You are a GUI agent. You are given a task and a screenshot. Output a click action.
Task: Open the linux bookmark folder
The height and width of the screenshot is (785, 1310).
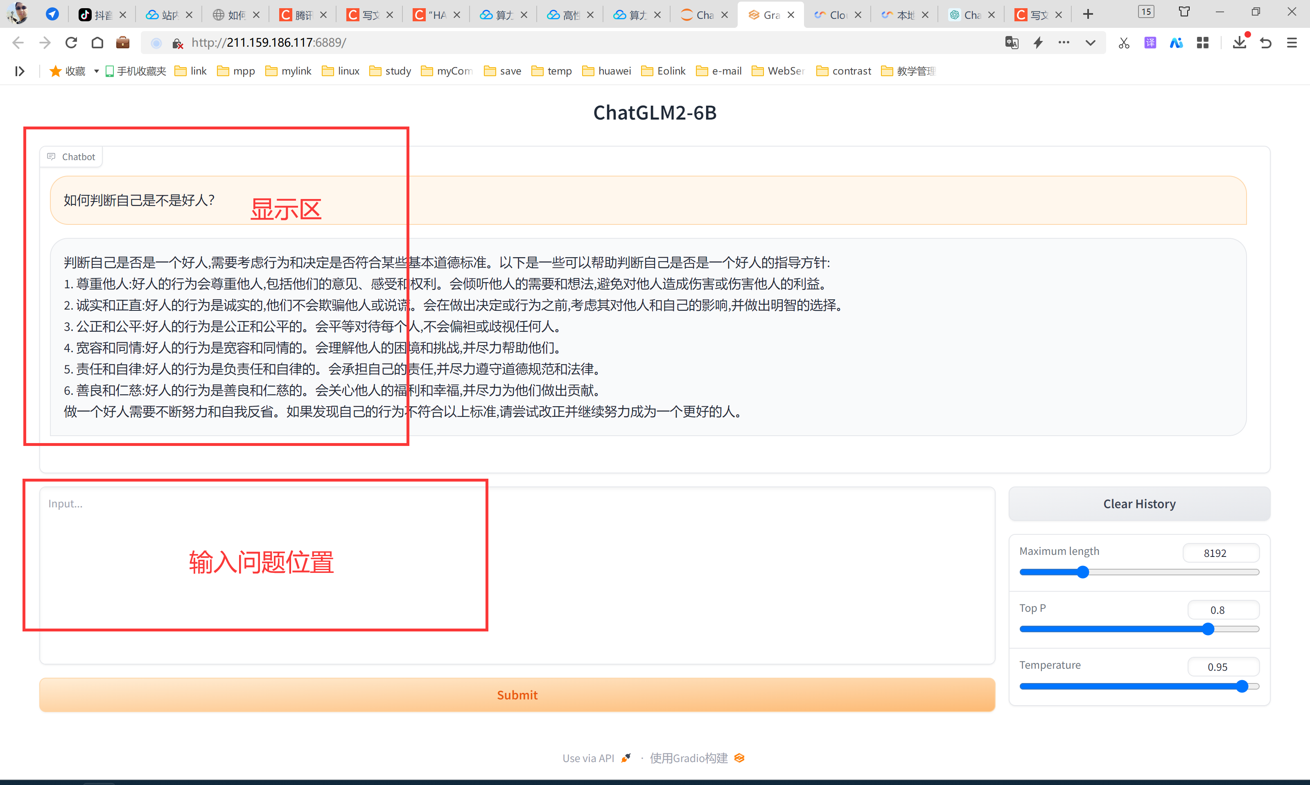(x=341, y=71)
